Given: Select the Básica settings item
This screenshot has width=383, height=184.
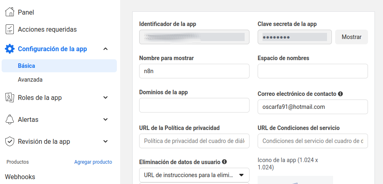Looking at the screenshot, I should 59,66.
